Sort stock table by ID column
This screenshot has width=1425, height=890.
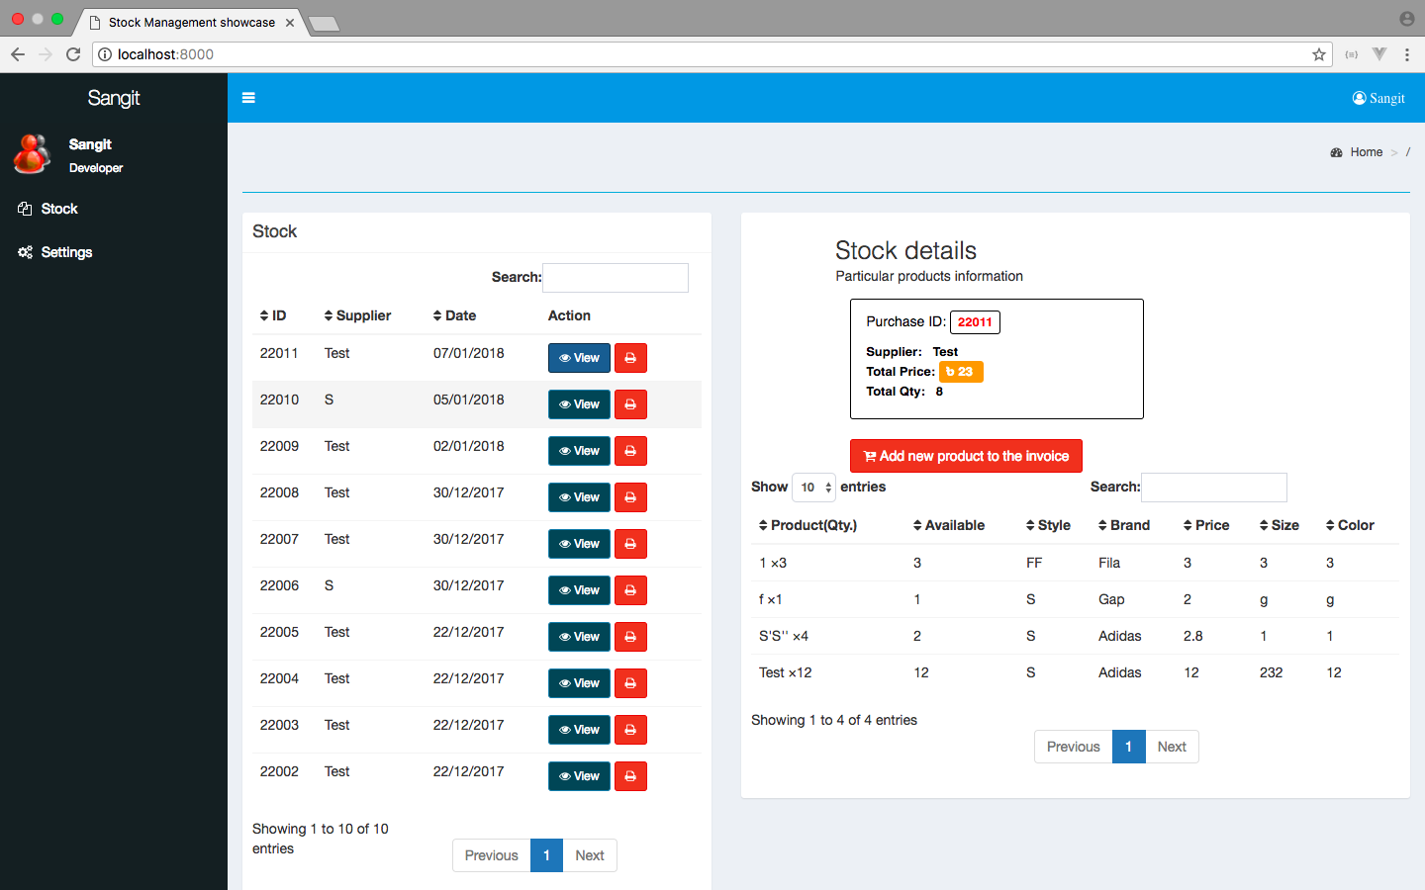(273, 315)
